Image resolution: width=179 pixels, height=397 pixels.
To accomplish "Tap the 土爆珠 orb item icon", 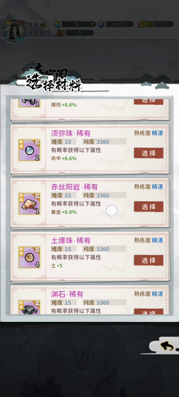I will point(29,257).
